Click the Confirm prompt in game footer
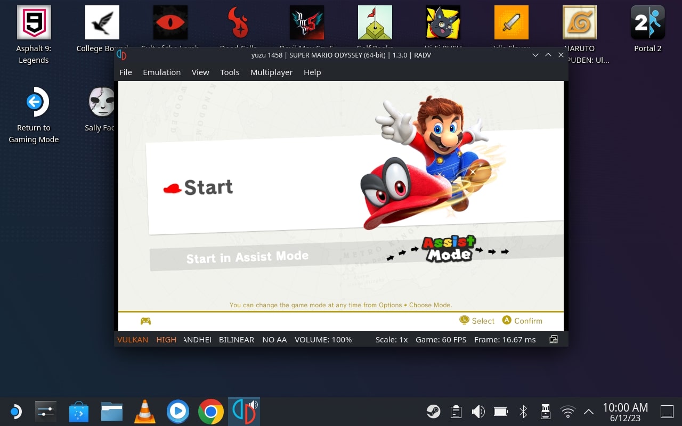Image resolution: width=682 pixels, height=426 pixels. click(x=522, y=321)
